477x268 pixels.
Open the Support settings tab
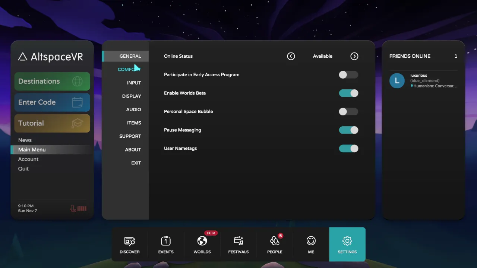tap(130, 136)
